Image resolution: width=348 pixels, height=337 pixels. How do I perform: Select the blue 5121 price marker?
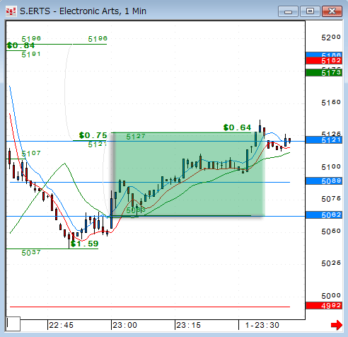(324, 140)
